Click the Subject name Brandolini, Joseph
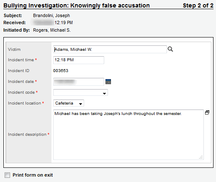The height and width of the screenshot is (182, 216). [51, 15]
